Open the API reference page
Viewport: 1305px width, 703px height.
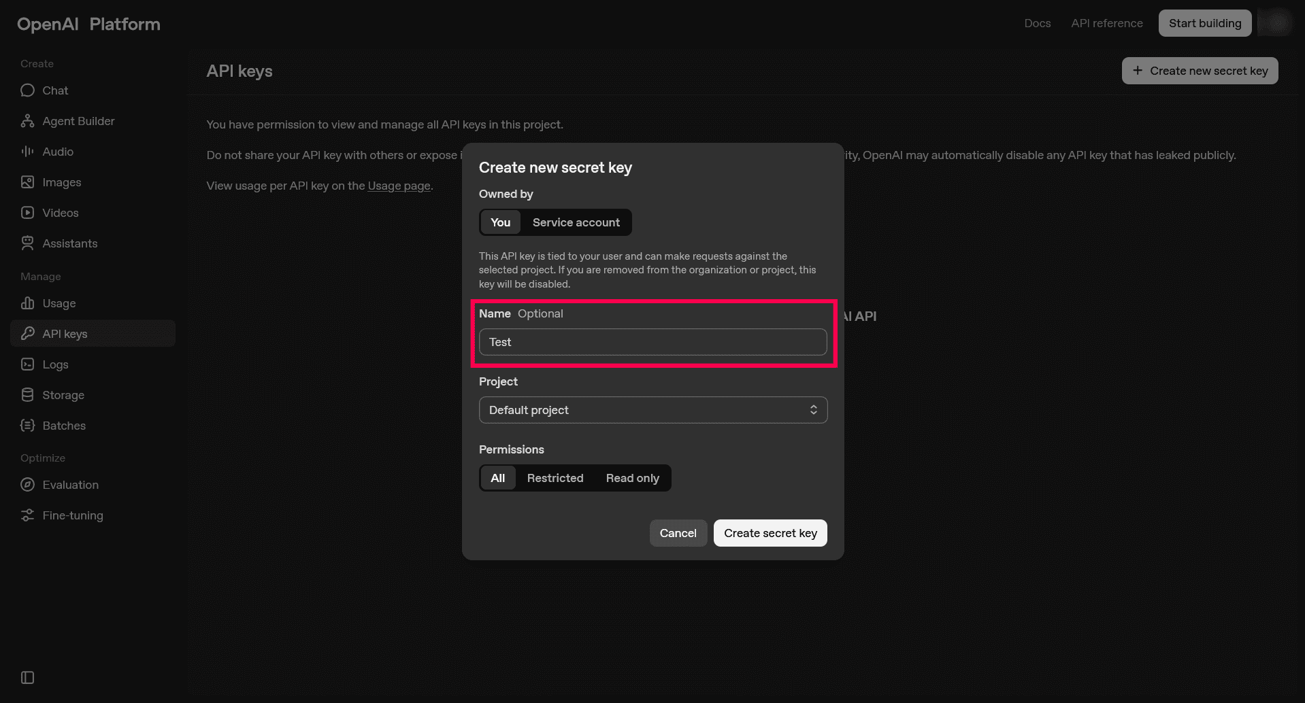1106,22
